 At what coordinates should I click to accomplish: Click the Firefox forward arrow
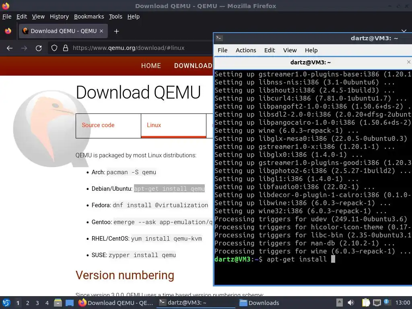click(x=24, y=48)
